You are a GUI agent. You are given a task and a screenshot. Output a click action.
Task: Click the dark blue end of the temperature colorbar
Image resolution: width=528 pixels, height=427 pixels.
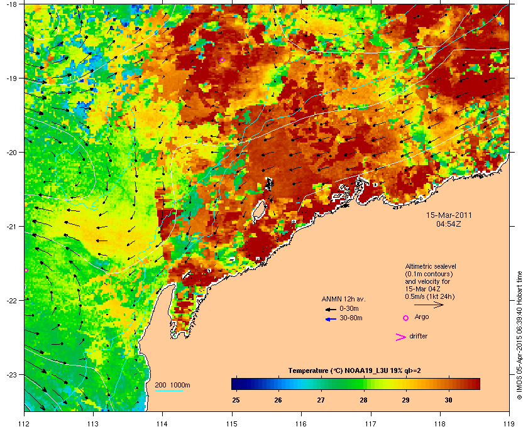click(237, 384)
